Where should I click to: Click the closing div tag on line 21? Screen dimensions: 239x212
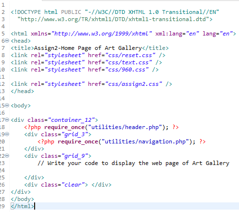pos(34,149)
